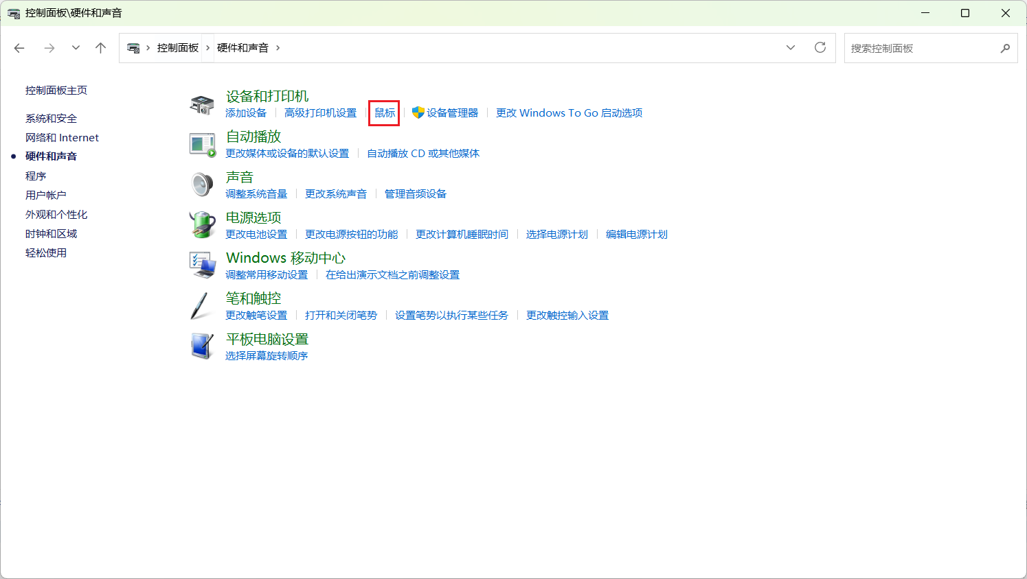
Task: Click the 管理音频设备 link
Action: click(x=416, y=194)
